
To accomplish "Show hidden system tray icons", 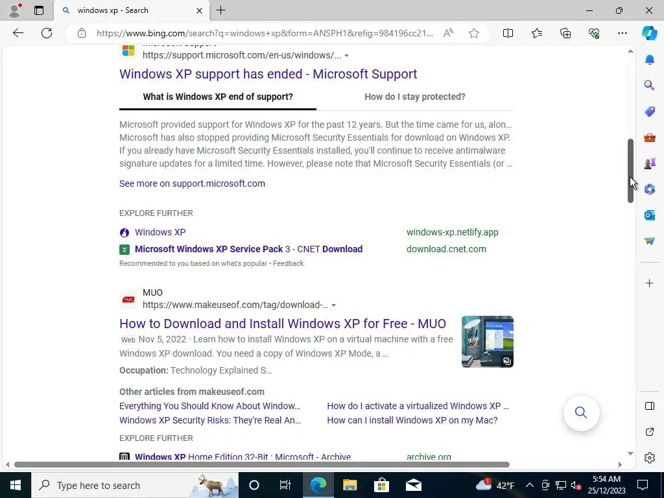I will 529,485.
